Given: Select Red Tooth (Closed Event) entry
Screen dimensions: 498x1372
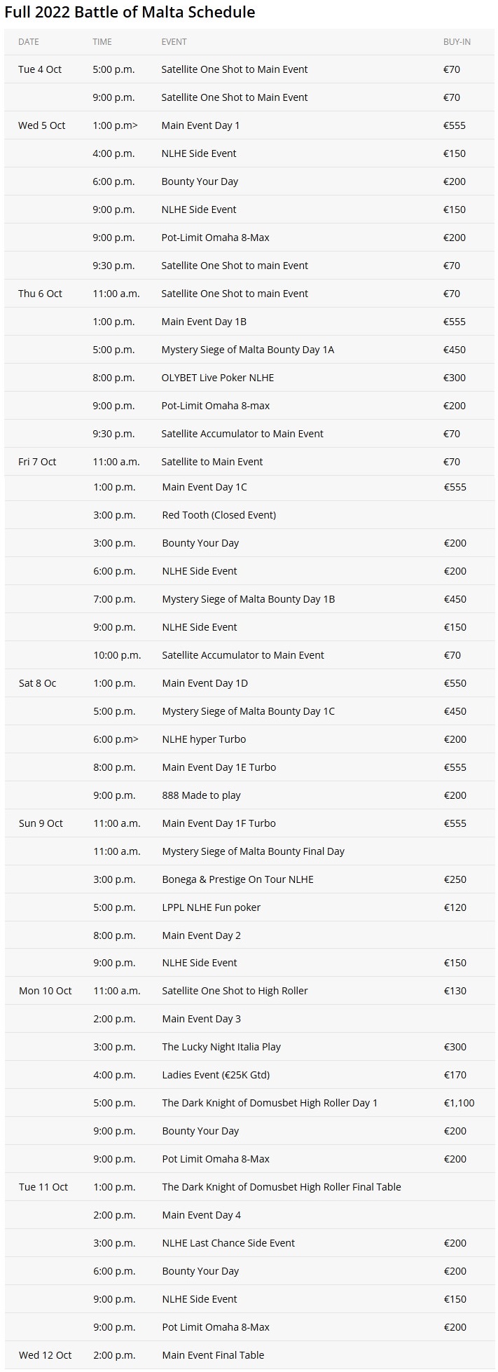Looking at the screenshot, I should pyautogui.click(x=219, y=515).
